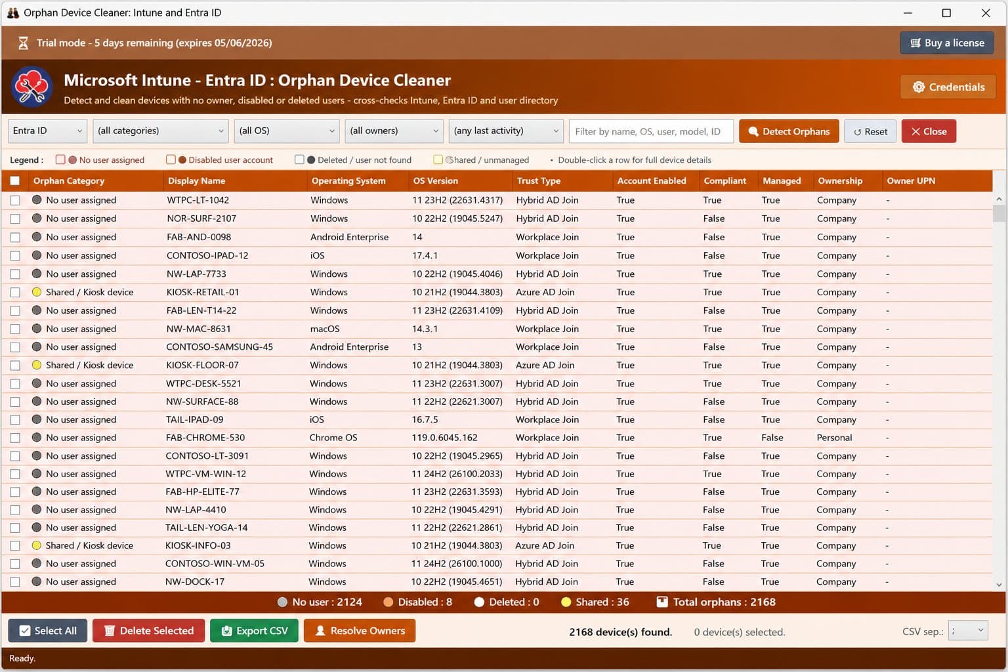Toggle the No user assigned legend checkbox
This screenshot has width=1008, height=672.
(x=60, y=159)
